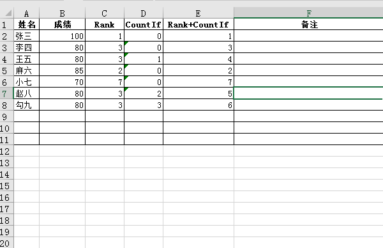Screen dimensions: 383x248
Task: Click 小七's Rank value 7
Action: click(105, 82)
